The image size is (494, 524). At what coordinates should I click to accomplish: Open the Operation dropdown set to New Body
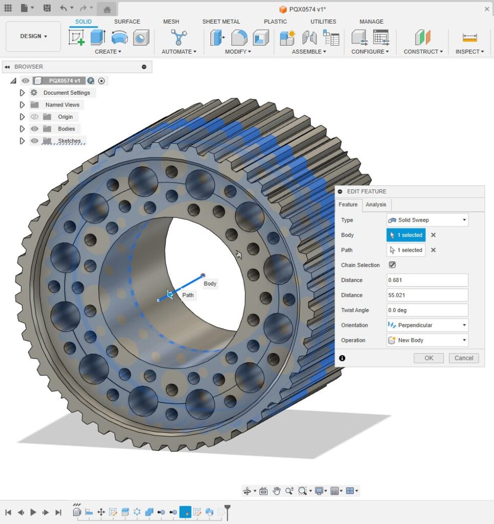pos(426,340)
